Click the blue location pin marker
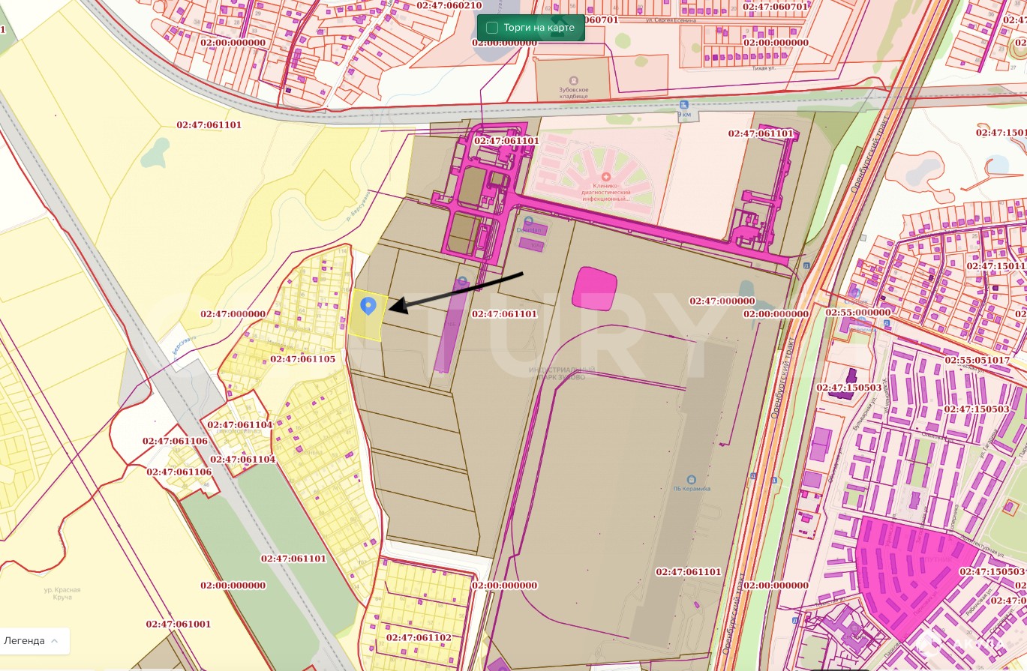 coord(368,305)
